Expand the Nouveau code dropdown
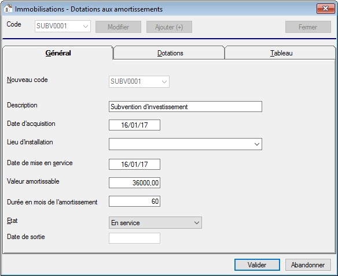This screenshot has height=276, width=338. [x=139, y=81]
